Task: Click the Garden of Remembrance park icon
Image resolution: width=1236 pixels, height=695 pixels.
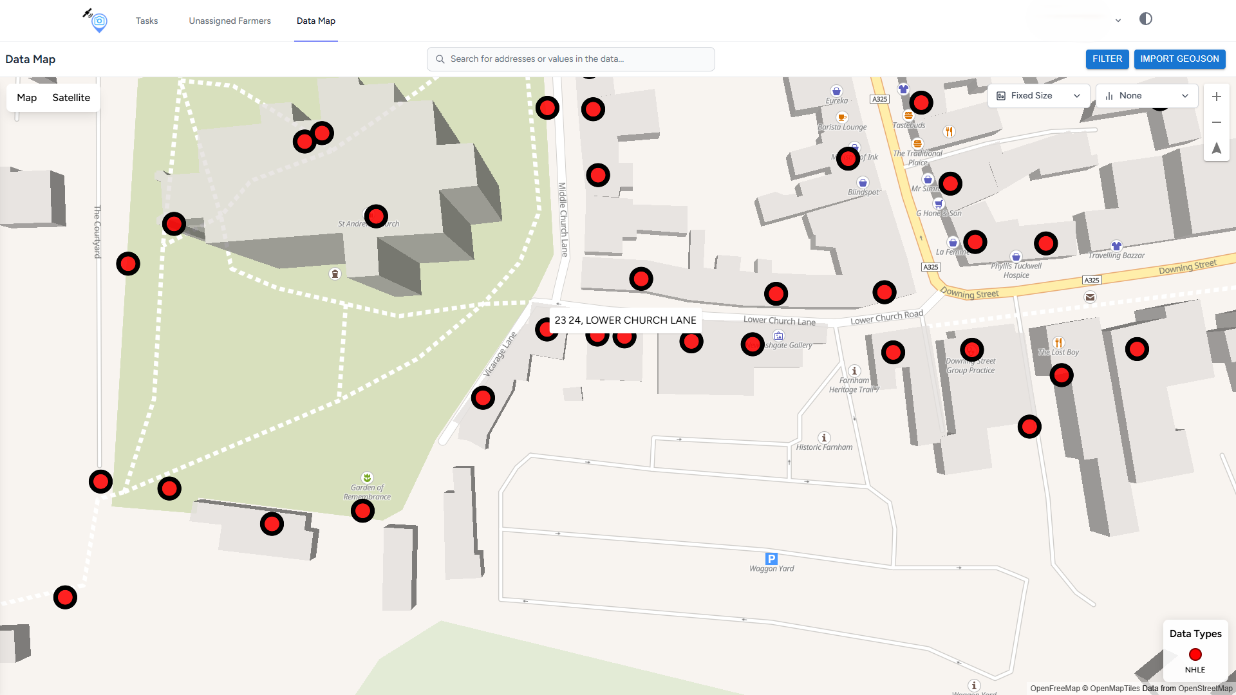Action: coord(367,477)
